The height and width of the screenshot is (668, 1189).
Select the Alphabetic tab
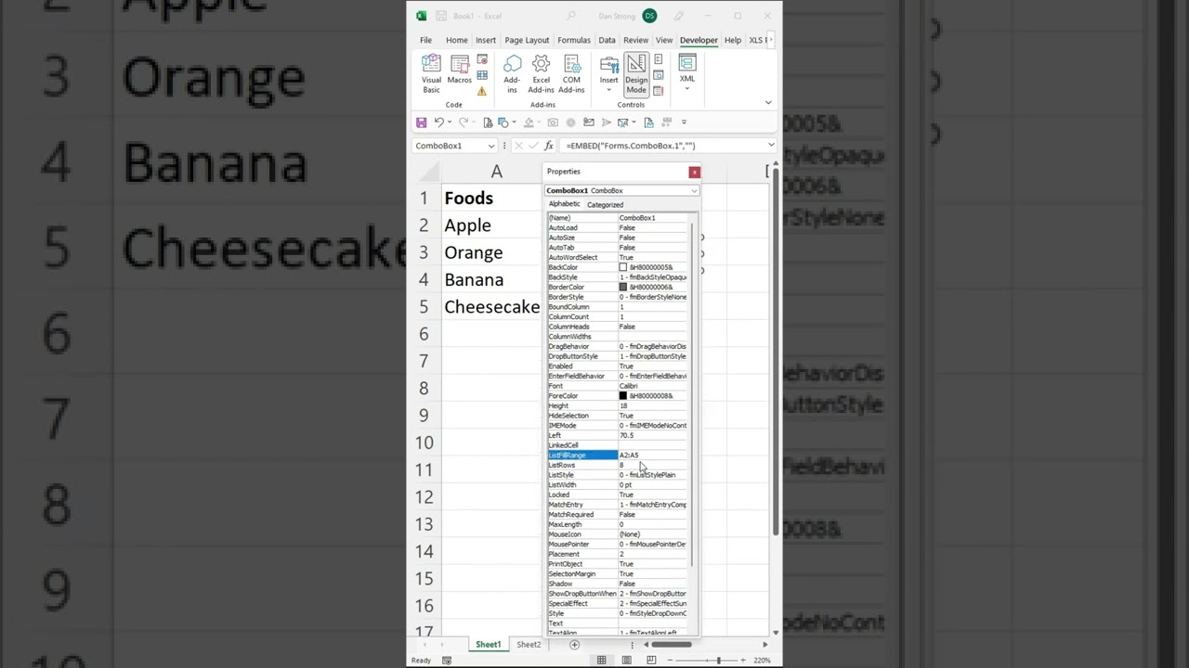(x=564, y=204)
